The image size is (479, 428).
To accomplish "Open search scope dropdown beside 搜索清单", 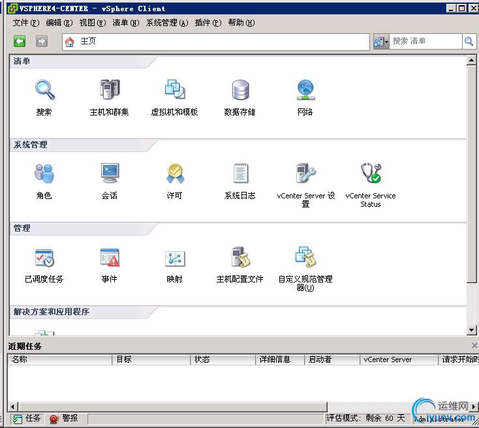I will [381, 42].
